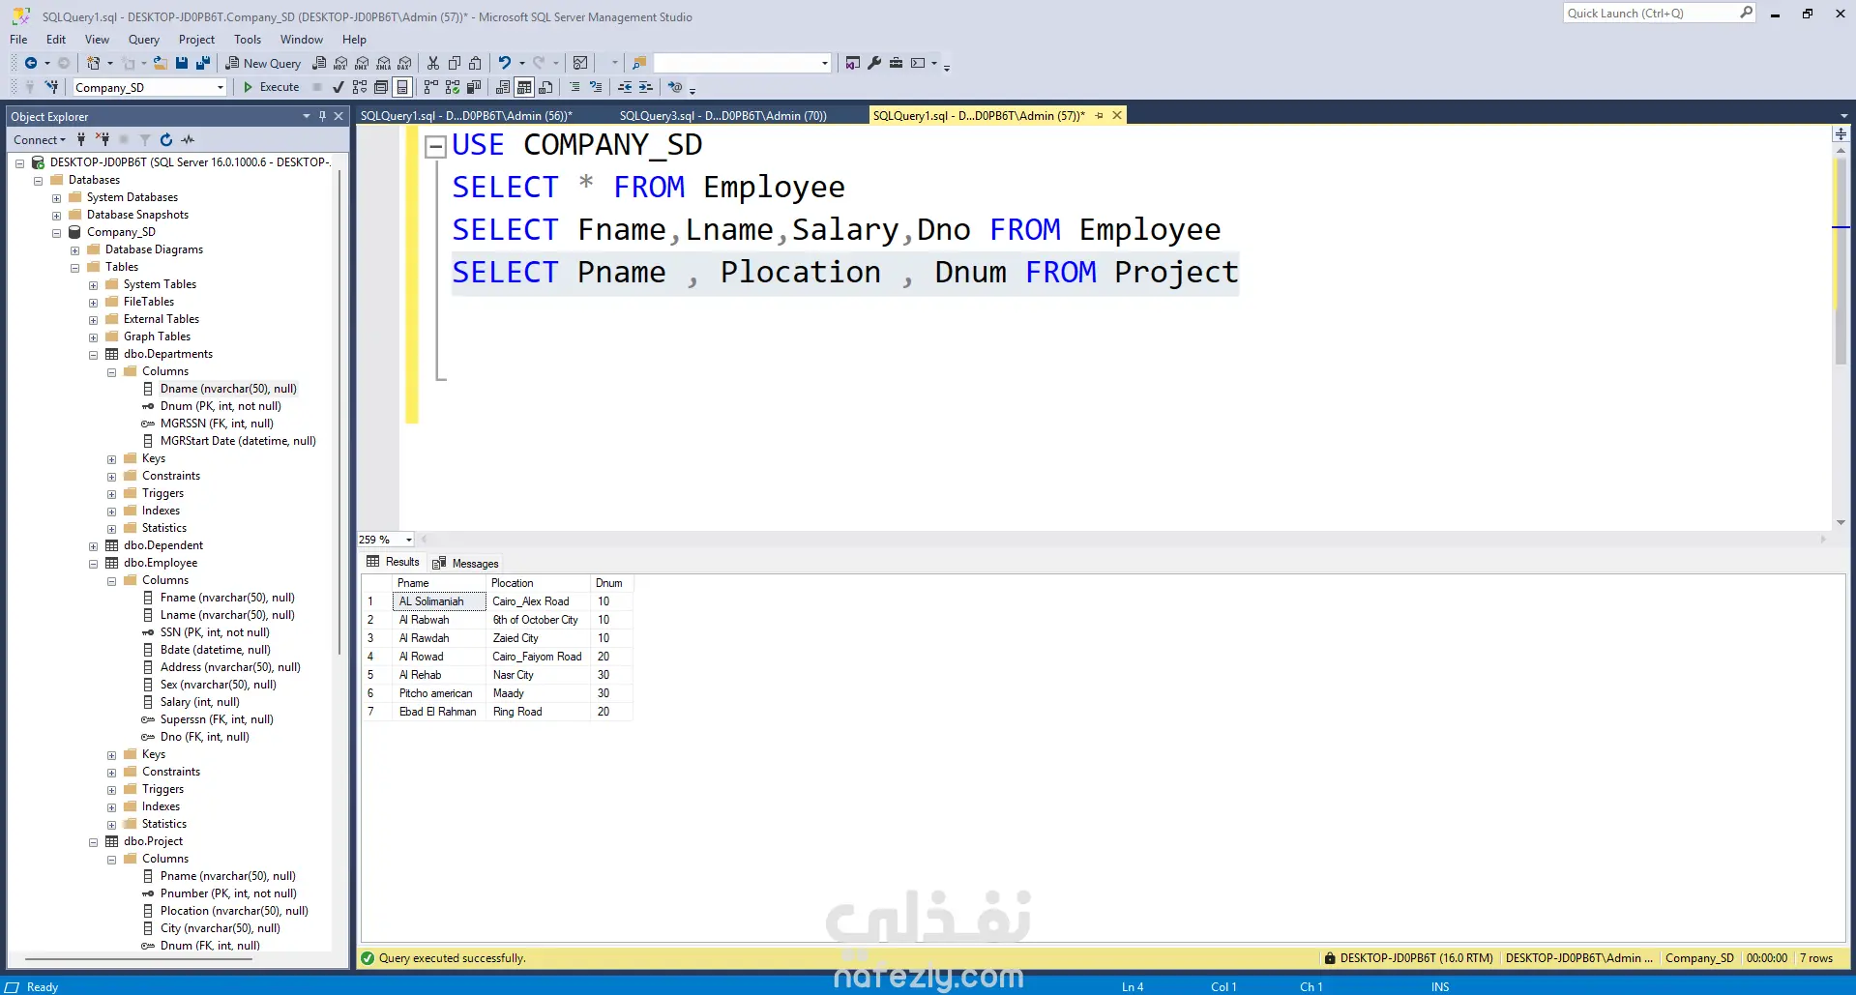Click the Copy icon in toolbar

click(455, 63)
